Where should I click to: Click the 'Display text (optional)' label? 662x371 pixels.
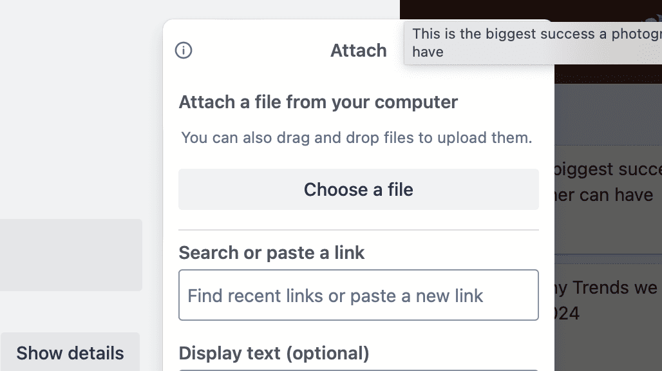274,353
